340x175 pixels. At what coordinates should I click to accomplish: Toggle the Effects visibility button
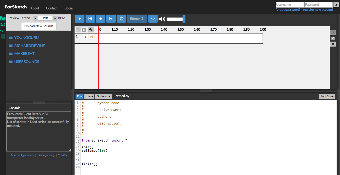(x=137, y=19)
